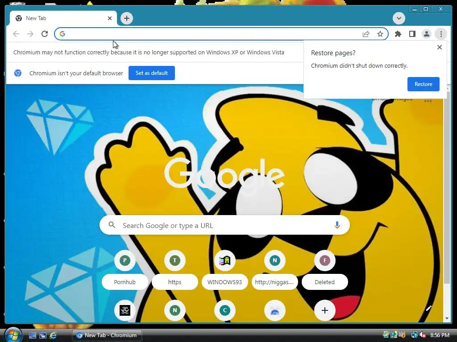Add a new tab with plus button
457x342 pixels.
pos(126,18)
